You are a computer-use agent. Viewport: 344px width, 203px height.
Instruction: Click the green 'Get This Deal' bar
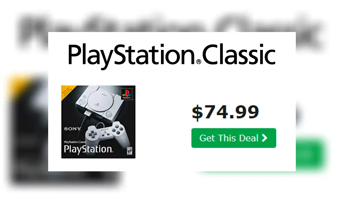point(234,138)
